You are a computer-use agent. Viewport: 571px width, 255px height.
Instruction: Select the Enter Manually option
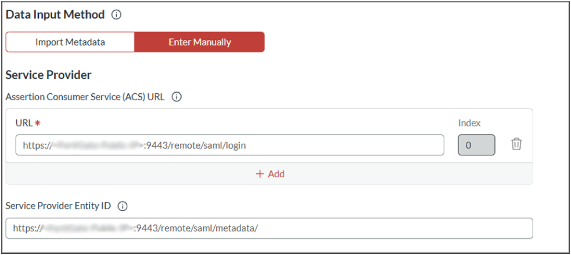(200, 42)
